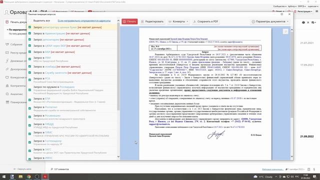Open the Сообщество dropdown menu
Image resolution: width=320 pixels, height=180 pixels.
(279, 6)
